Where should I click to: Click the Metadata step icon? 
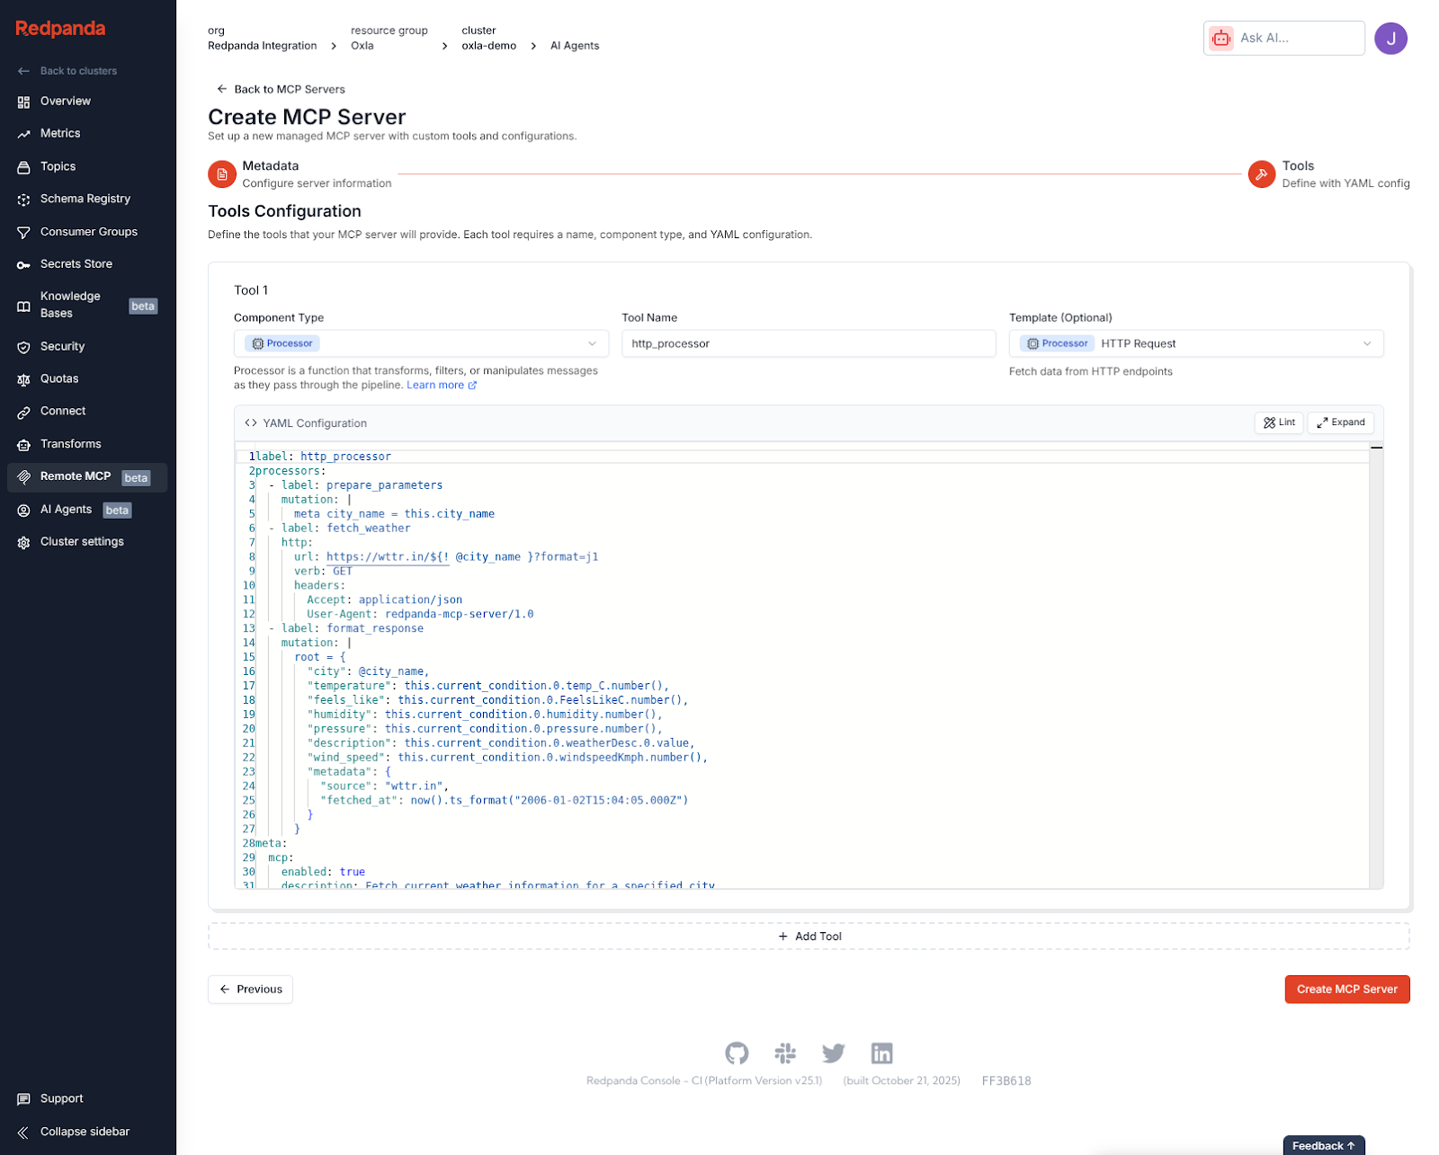click(x=222, y=174)
